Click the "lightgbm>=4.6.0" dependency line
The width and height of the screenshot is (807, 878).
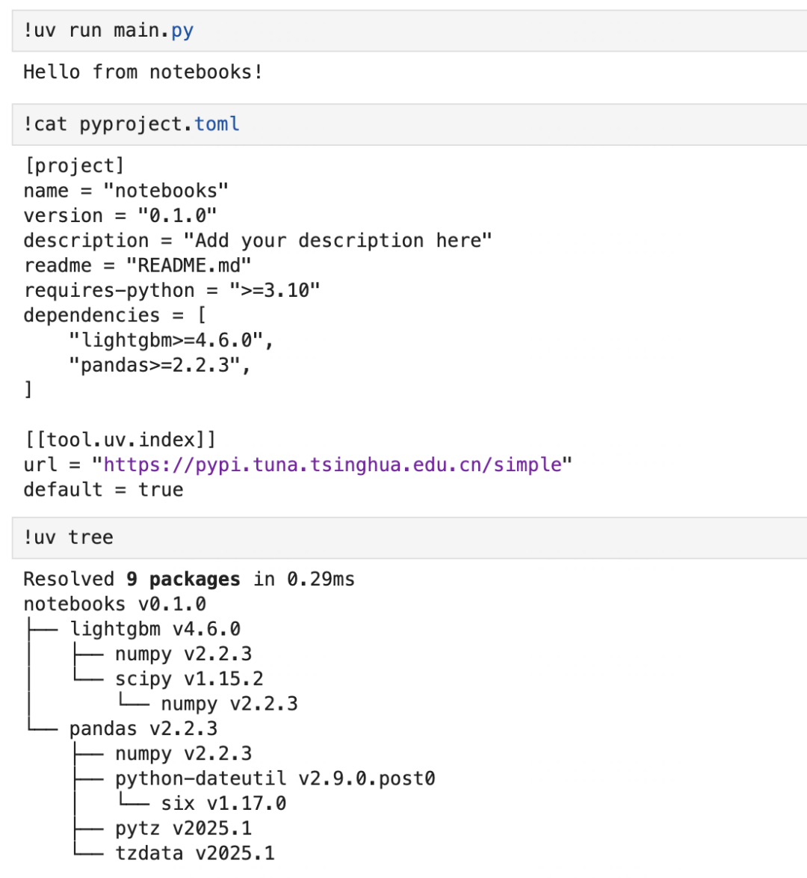click(x=171, y=340)
